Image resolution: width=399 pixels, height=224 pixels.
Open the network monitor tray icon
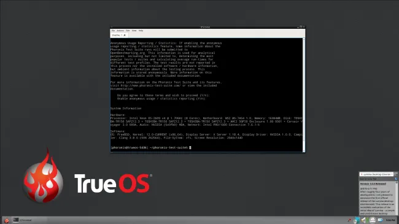[380, 220]
